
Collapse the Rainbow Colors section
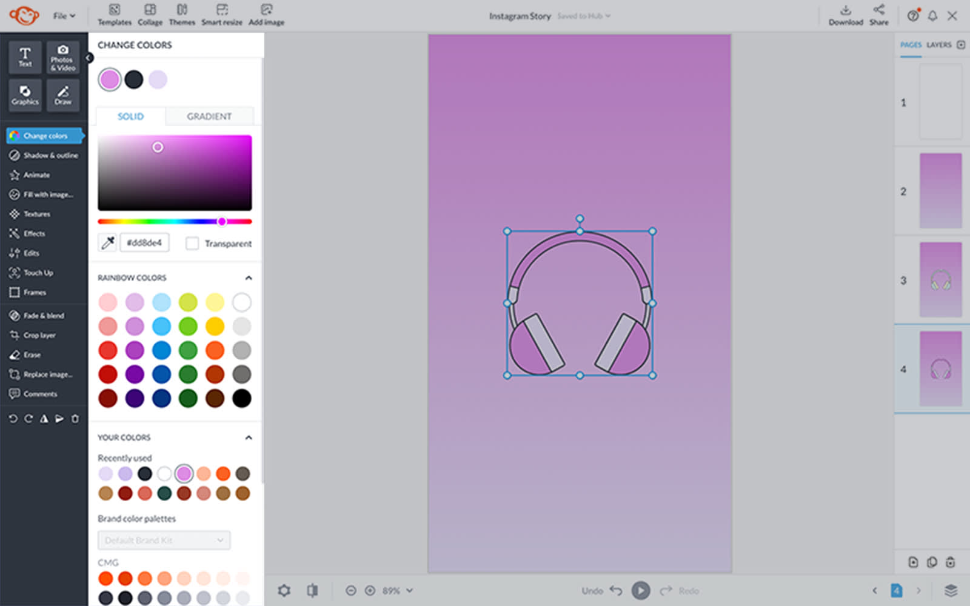[249, 278]
